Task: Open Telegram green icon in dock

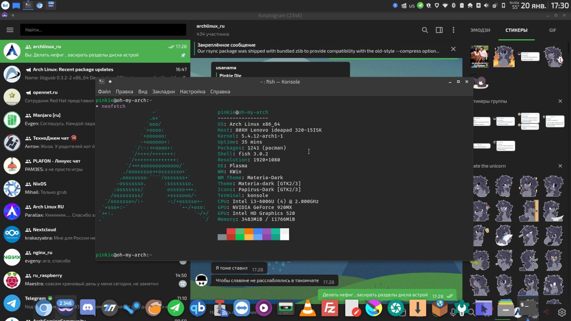Action: point(176,309)
